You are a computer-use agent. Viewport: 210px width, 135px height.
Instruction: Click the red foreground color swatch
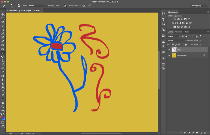[x=2, y=117]
